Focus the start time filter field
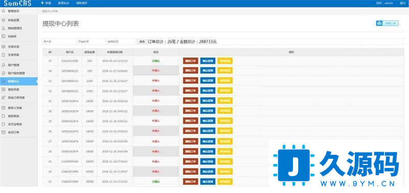Image resolution: width=409 pixels, height=193 pixels. tap(91, 42)
